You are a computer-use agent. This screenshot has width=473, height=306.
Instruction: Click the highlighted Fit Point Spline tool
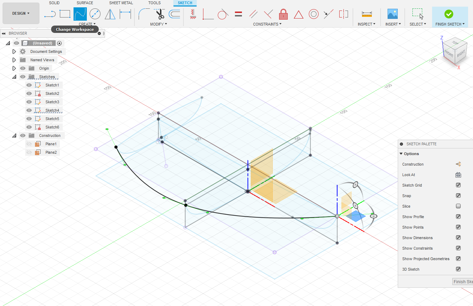point(80,14)
